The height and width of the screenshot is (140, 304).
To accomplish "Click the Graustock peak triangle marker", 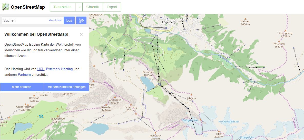I will tap(115, 97).
